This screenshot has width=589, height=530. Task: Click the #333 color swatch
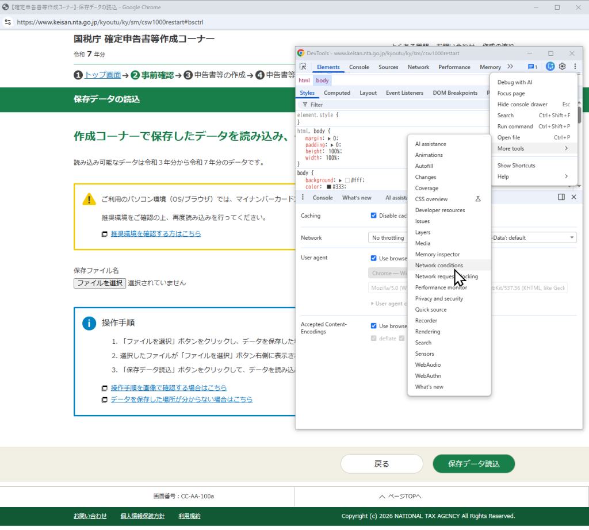[329, 187]
